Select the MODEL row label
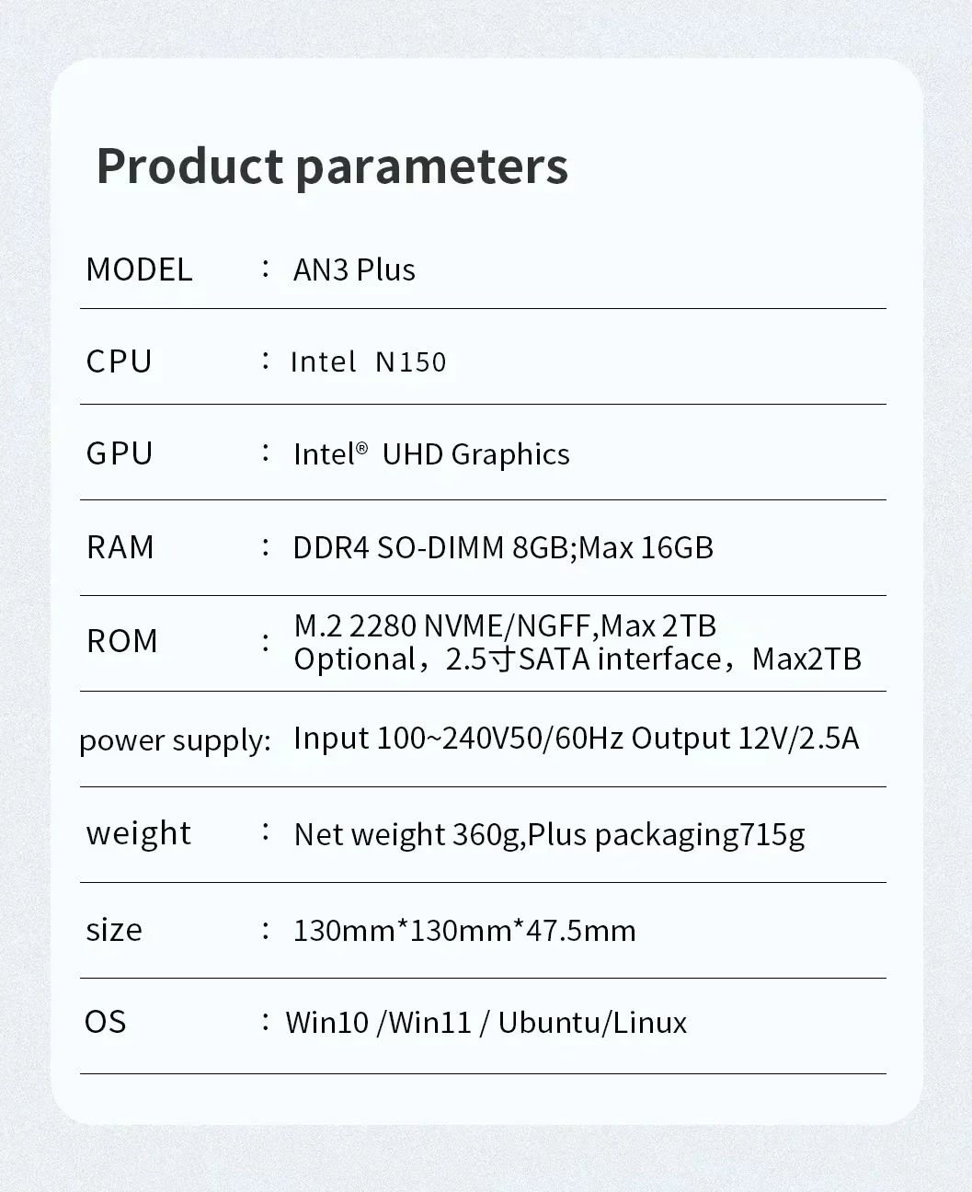 [x=139, y=269]
